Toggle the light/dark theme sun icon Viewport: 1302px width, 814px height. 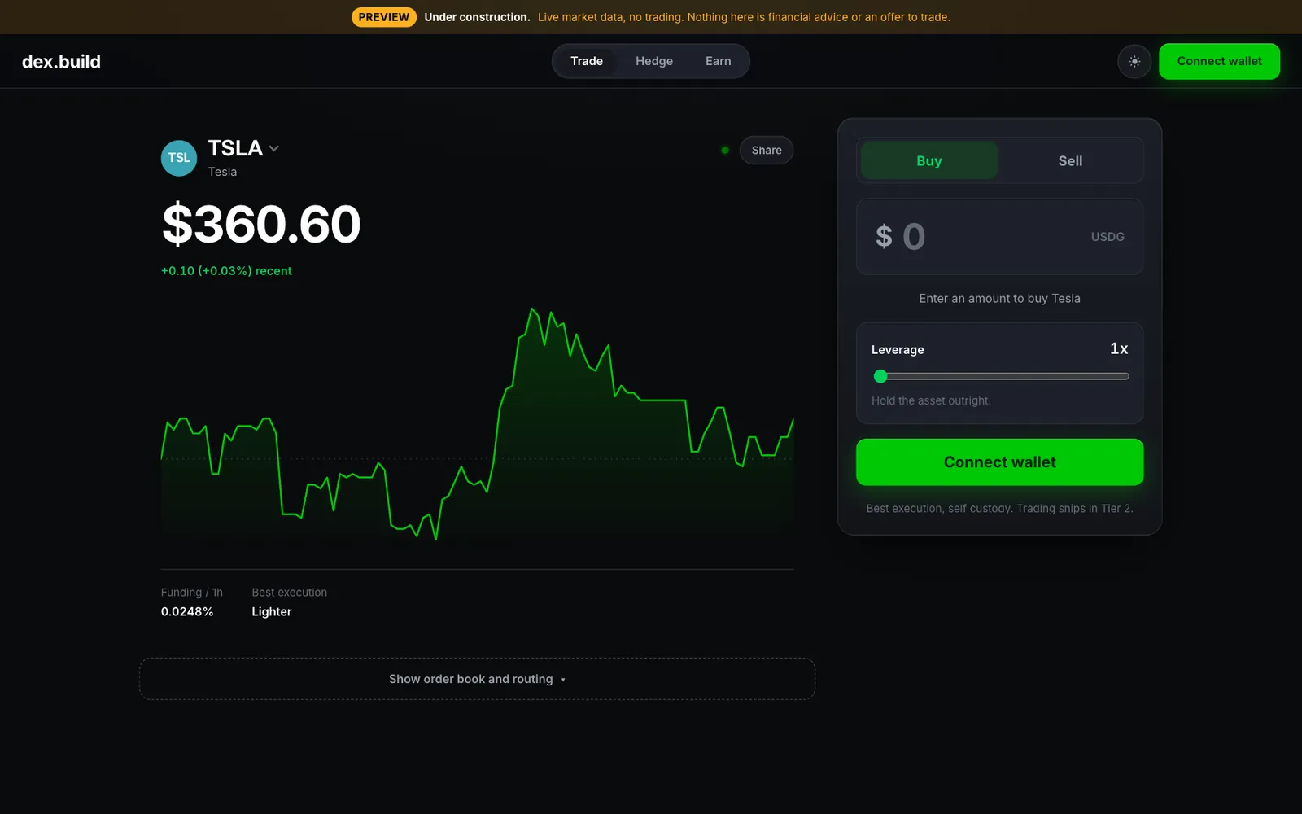(x=1134, y=62)
